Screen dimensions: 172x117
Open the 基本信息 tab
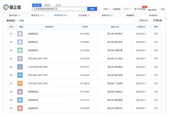pyautogui.click(x=15, y=15)
